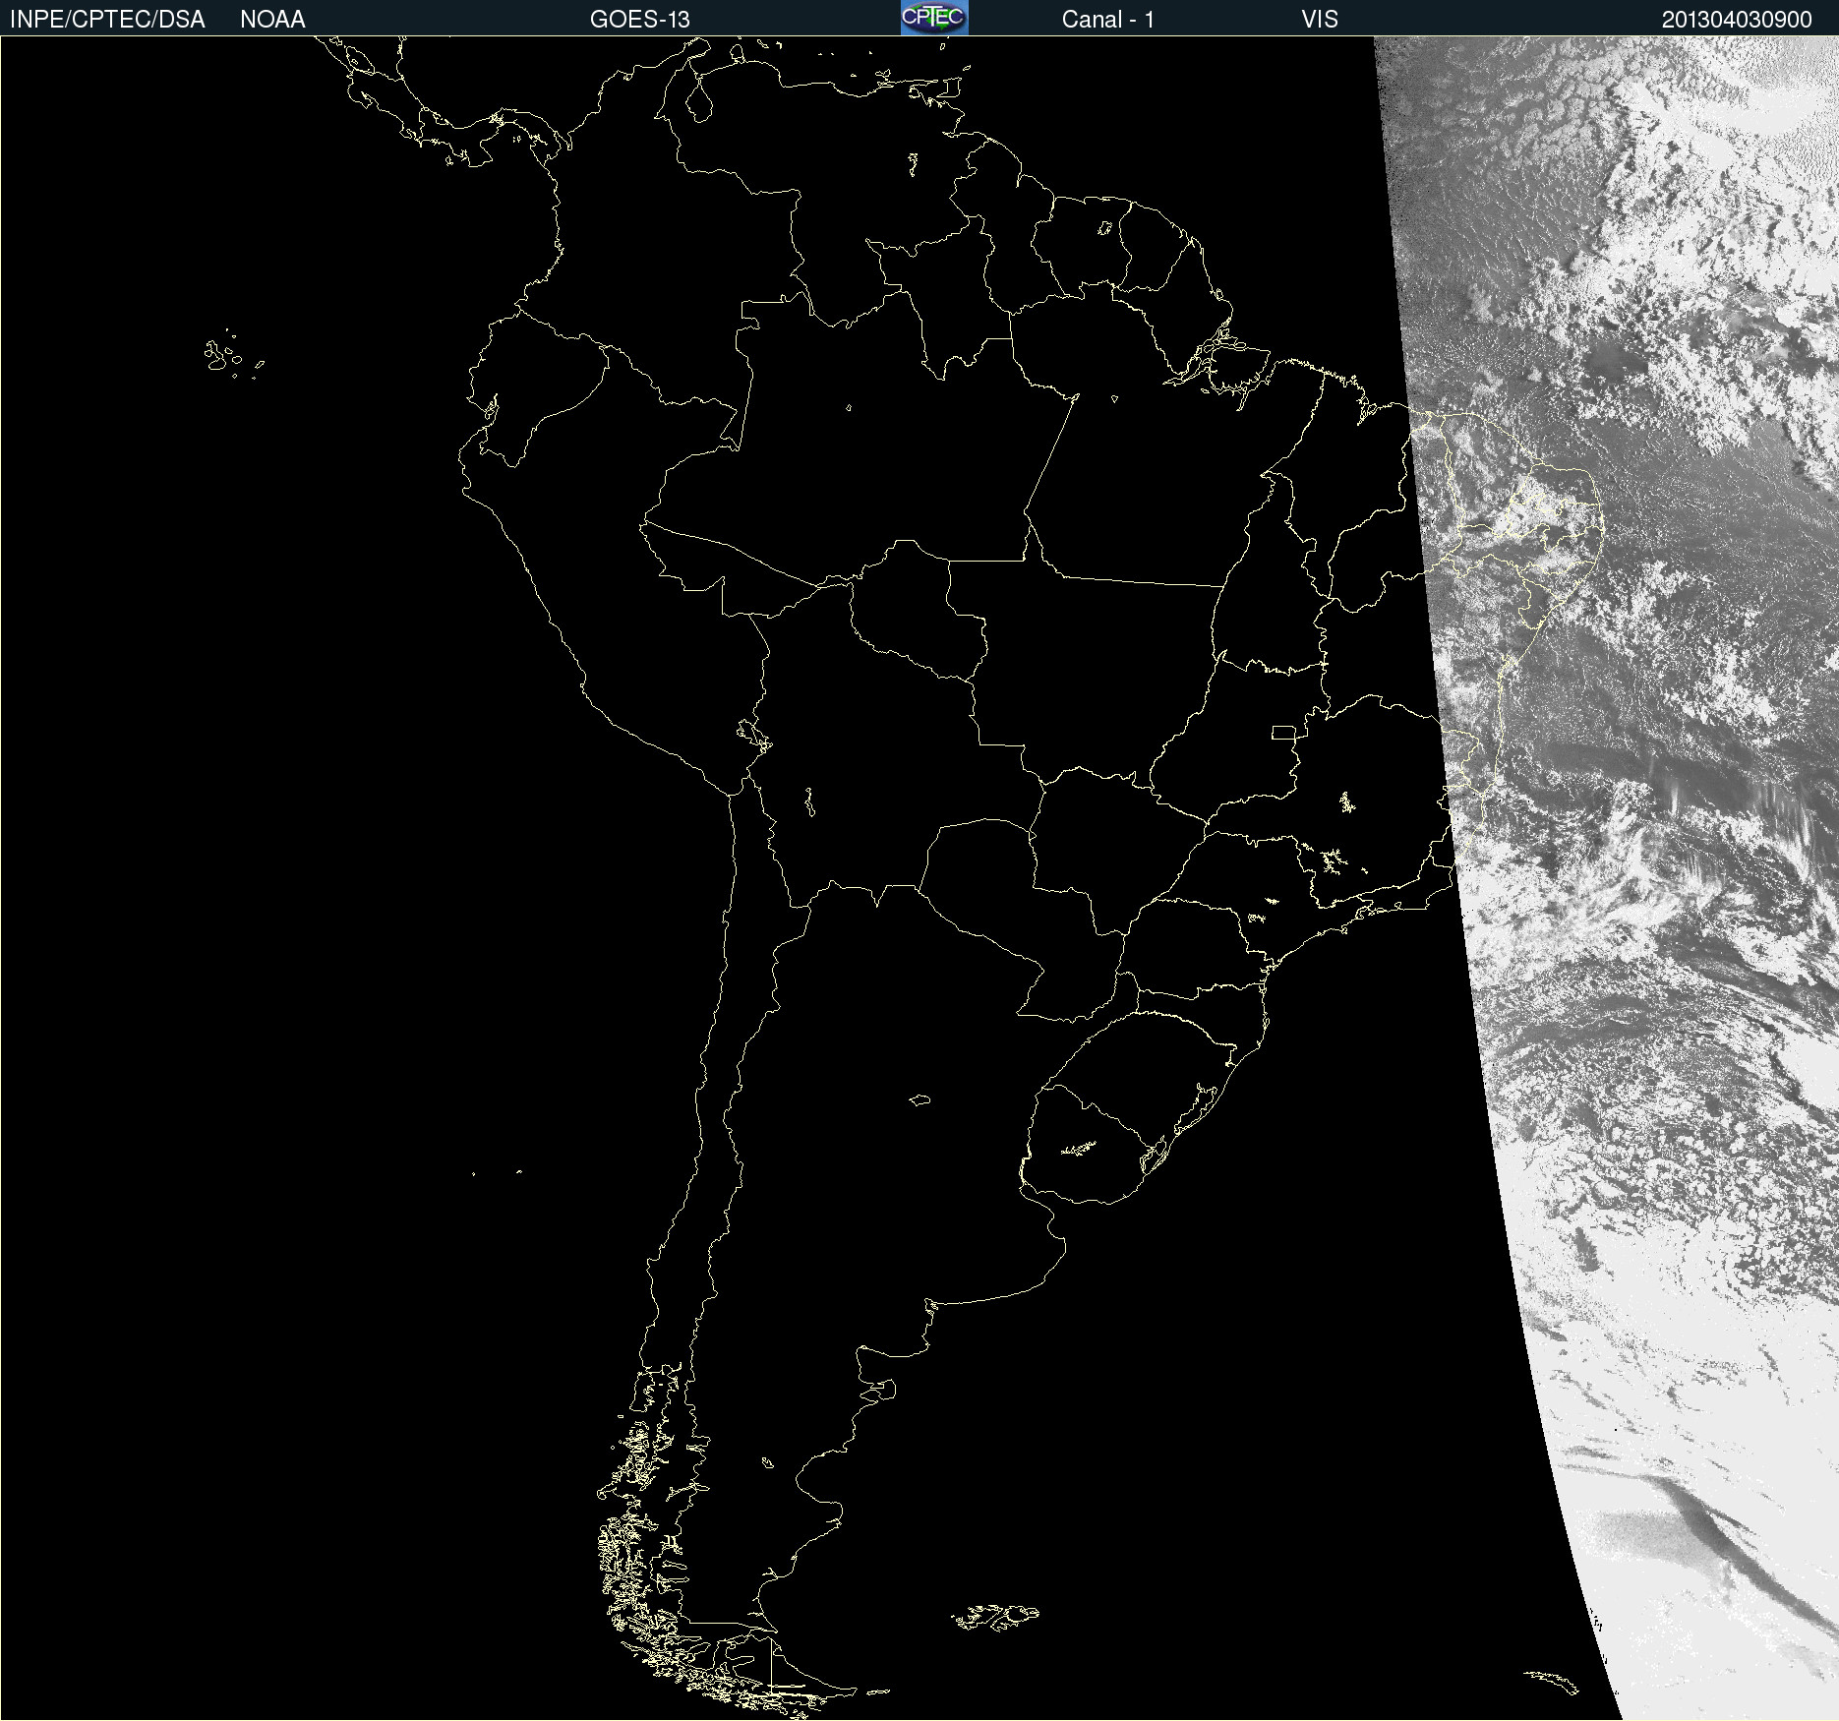1839x1721 pixels.
Task: Click the 201304030900 timestamp
Action: (x=1737, y=20)
